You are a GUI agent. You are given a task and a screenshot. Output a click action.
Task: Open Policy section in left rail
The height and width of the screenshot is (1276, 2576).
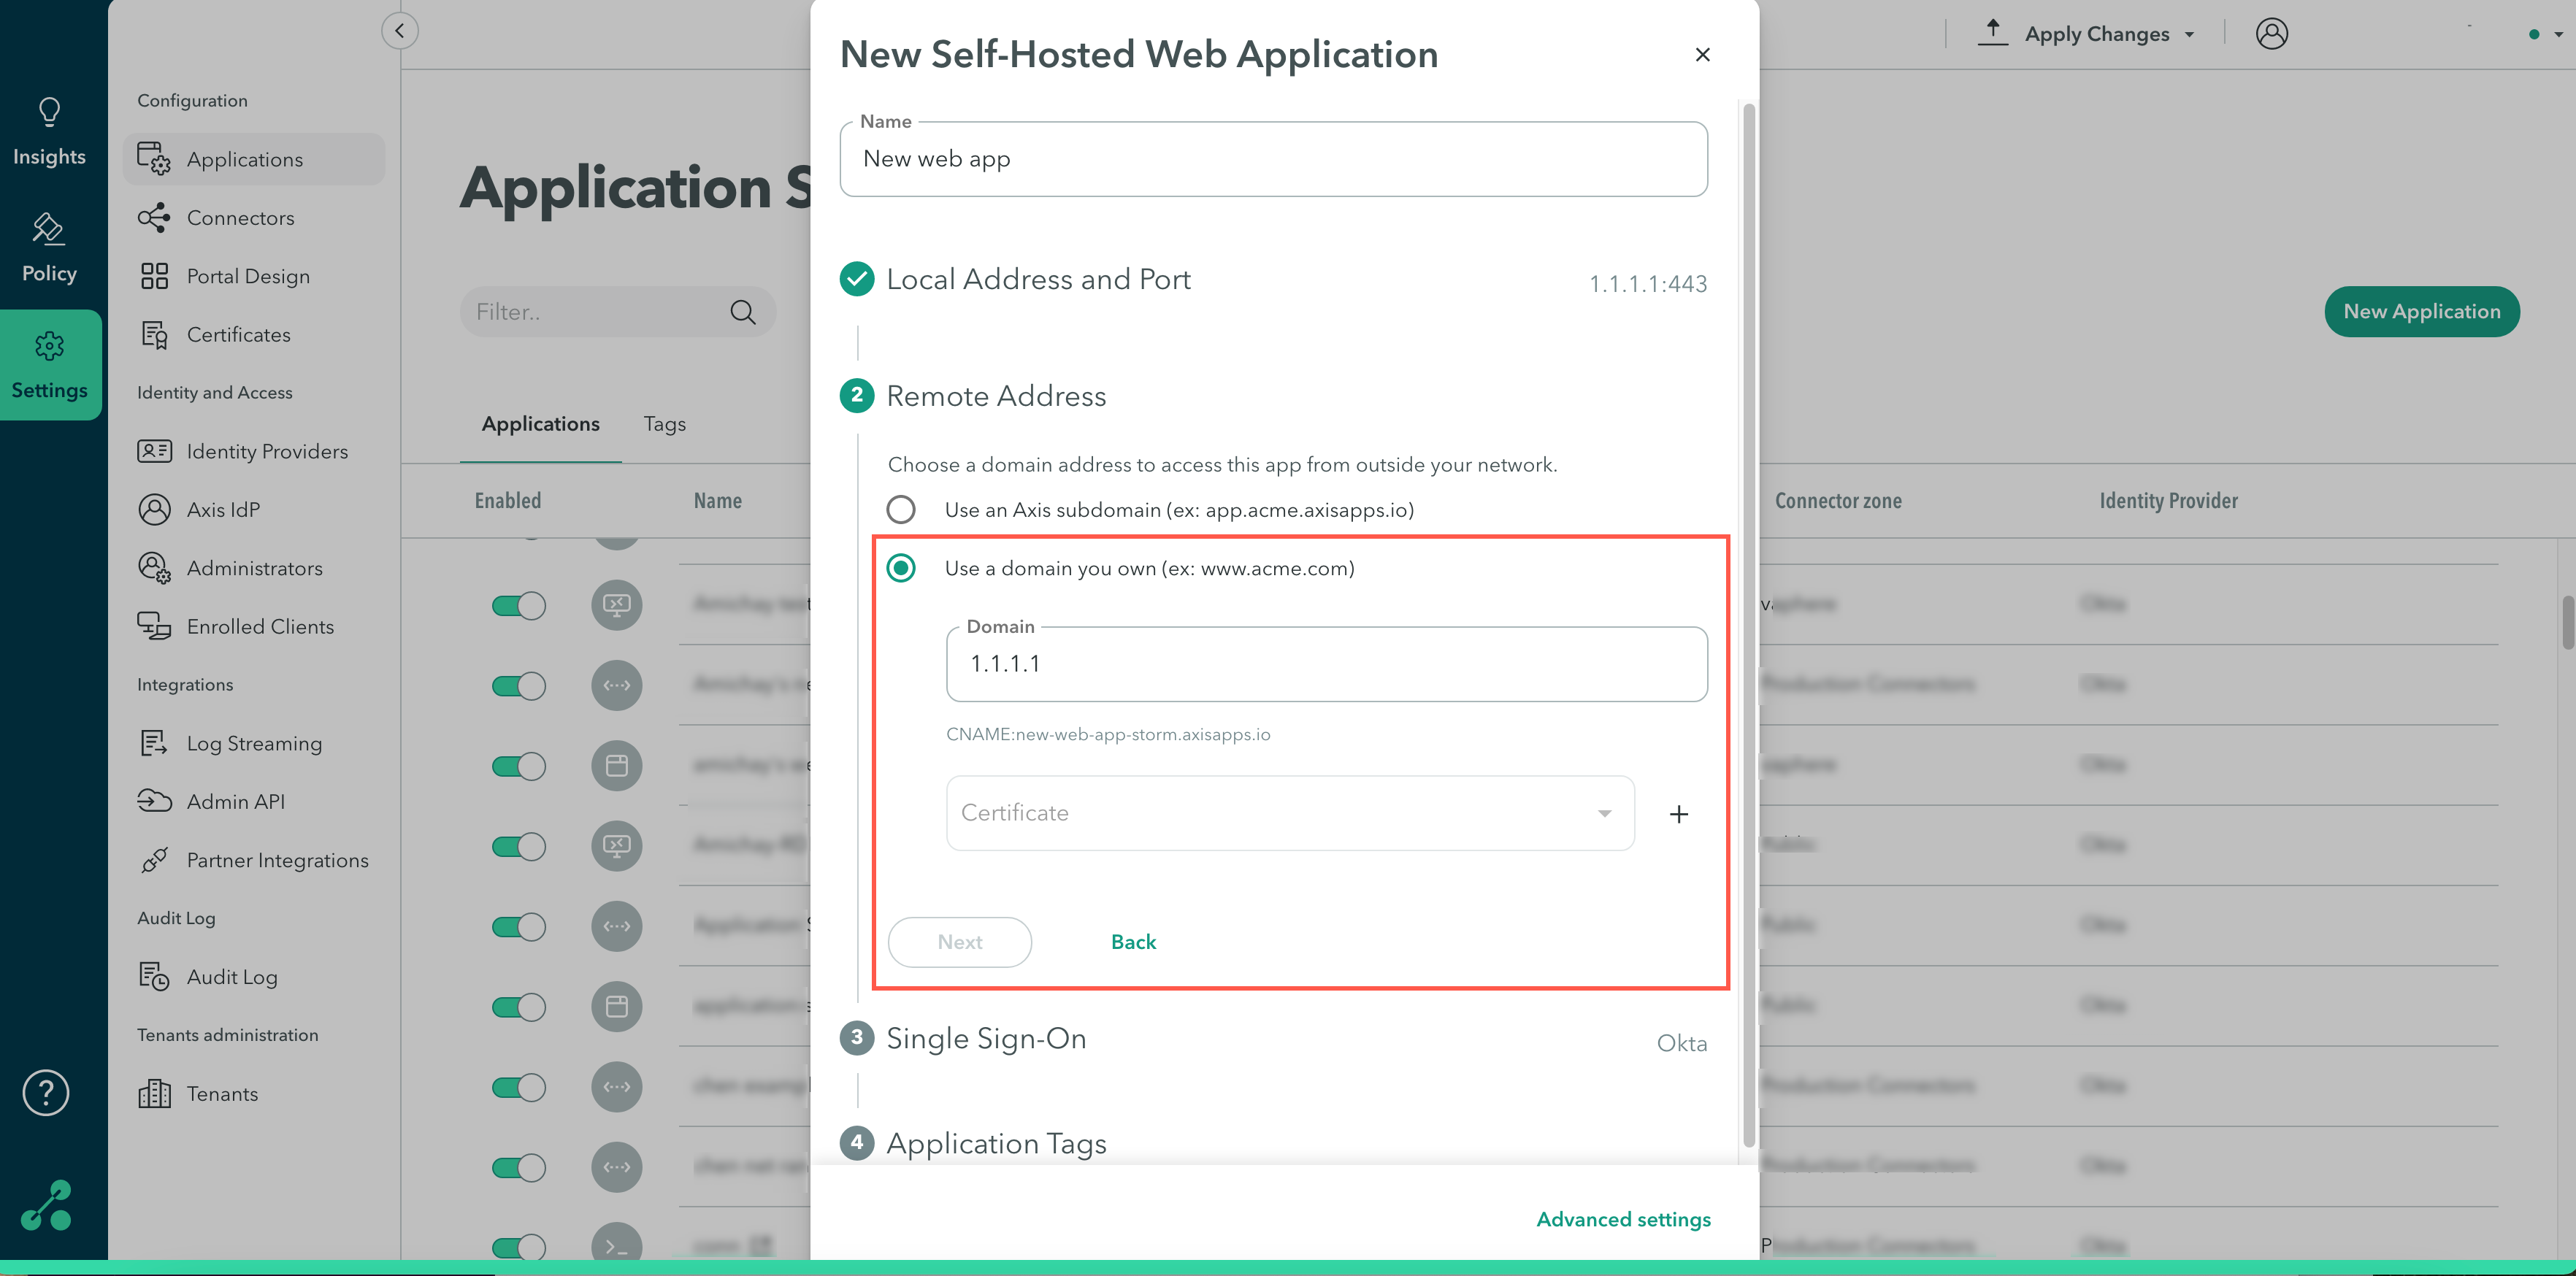(x=49, y=248)
